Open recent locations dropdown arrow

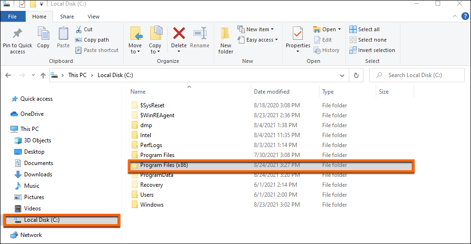33,75
